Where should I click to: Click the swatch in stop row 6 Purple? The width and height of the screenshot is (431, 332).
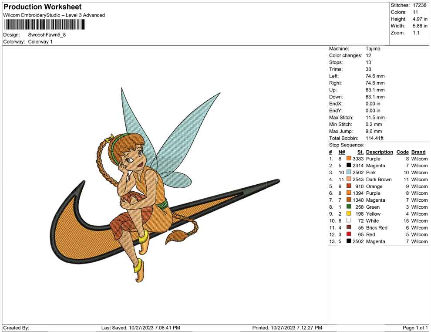click(349, 193)
